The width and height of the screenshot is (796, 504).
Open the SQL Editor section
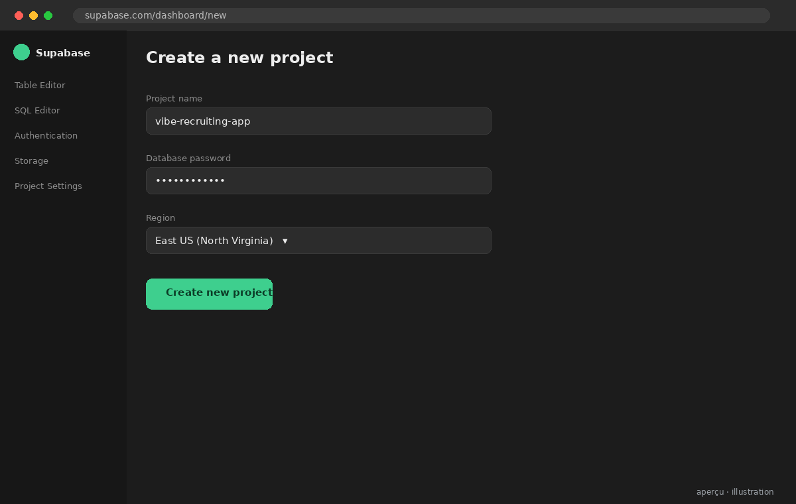point(37,110)
